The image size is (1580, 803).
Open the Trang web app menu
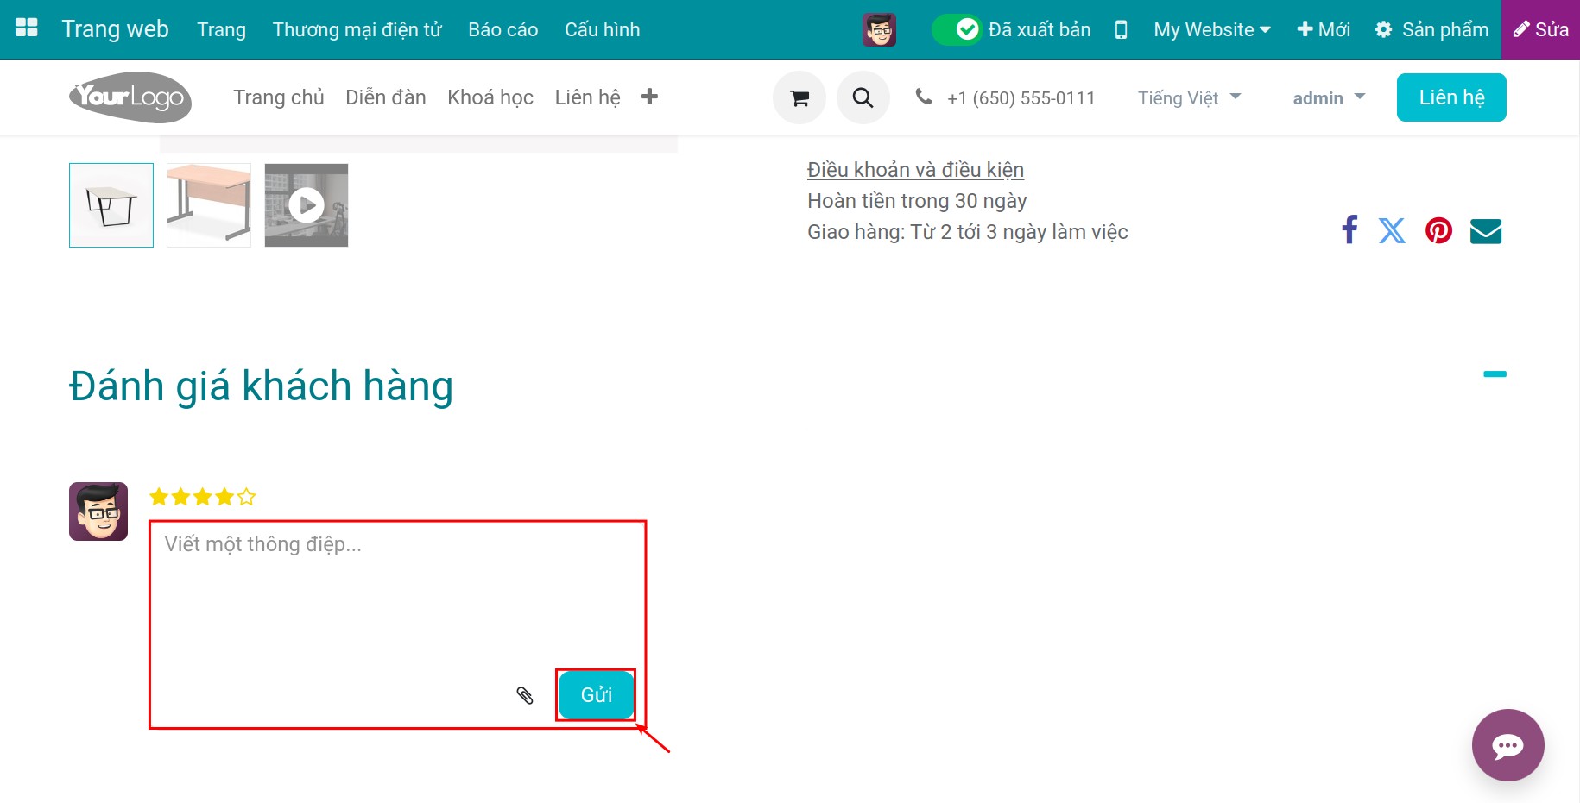click(x=115, y=28)
